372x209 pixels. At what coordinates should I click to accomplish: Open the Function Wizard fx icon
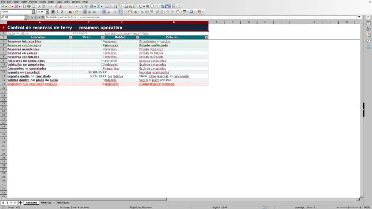(32, 17)
